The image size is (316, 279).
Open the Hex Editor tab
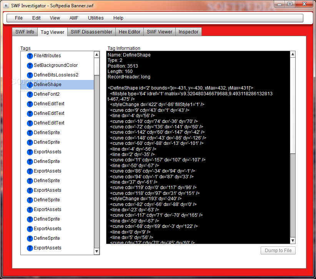pos(130,32)
